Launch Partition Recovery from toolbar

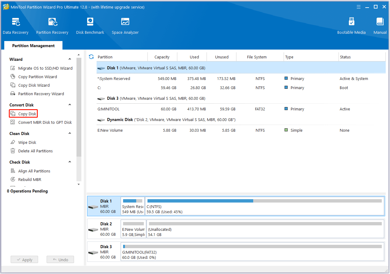(52, 26)
